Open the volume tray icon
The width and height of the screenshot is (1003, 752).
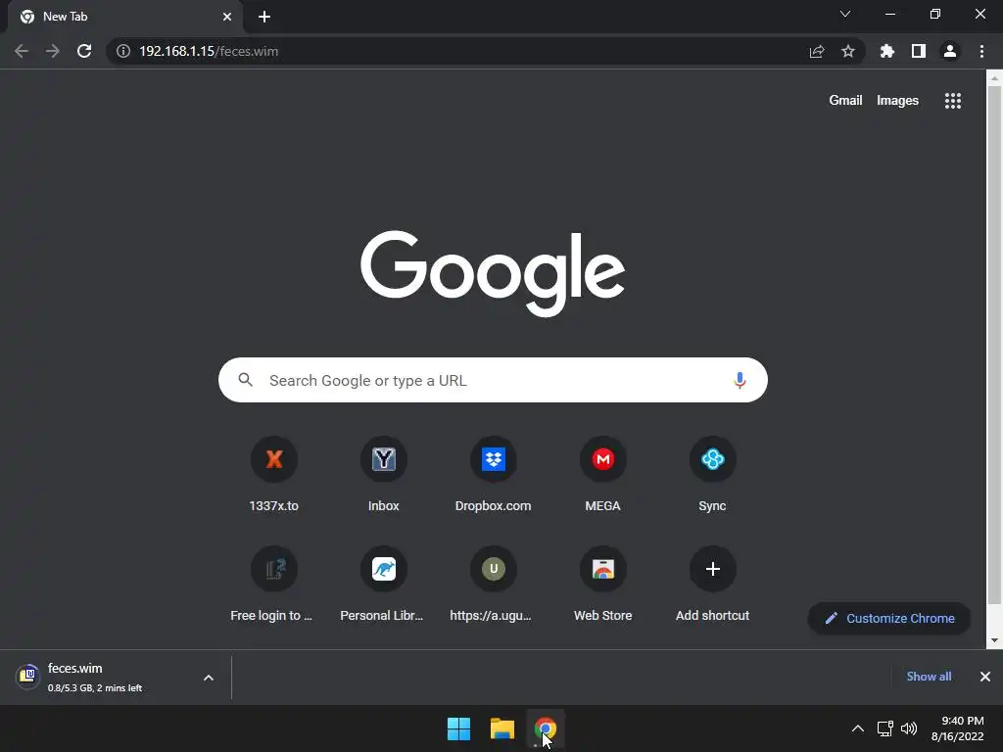coord(908,728)
